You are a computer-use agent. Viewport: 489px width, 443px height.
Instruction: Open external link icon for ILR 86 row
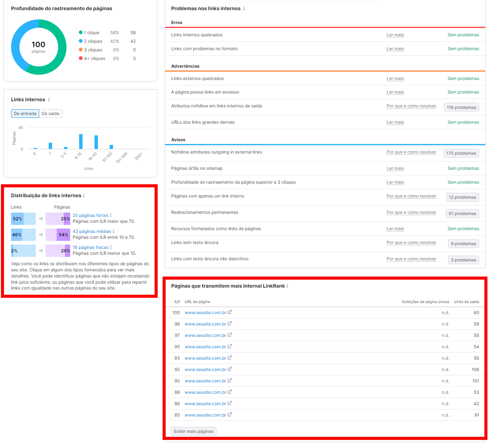230,403
